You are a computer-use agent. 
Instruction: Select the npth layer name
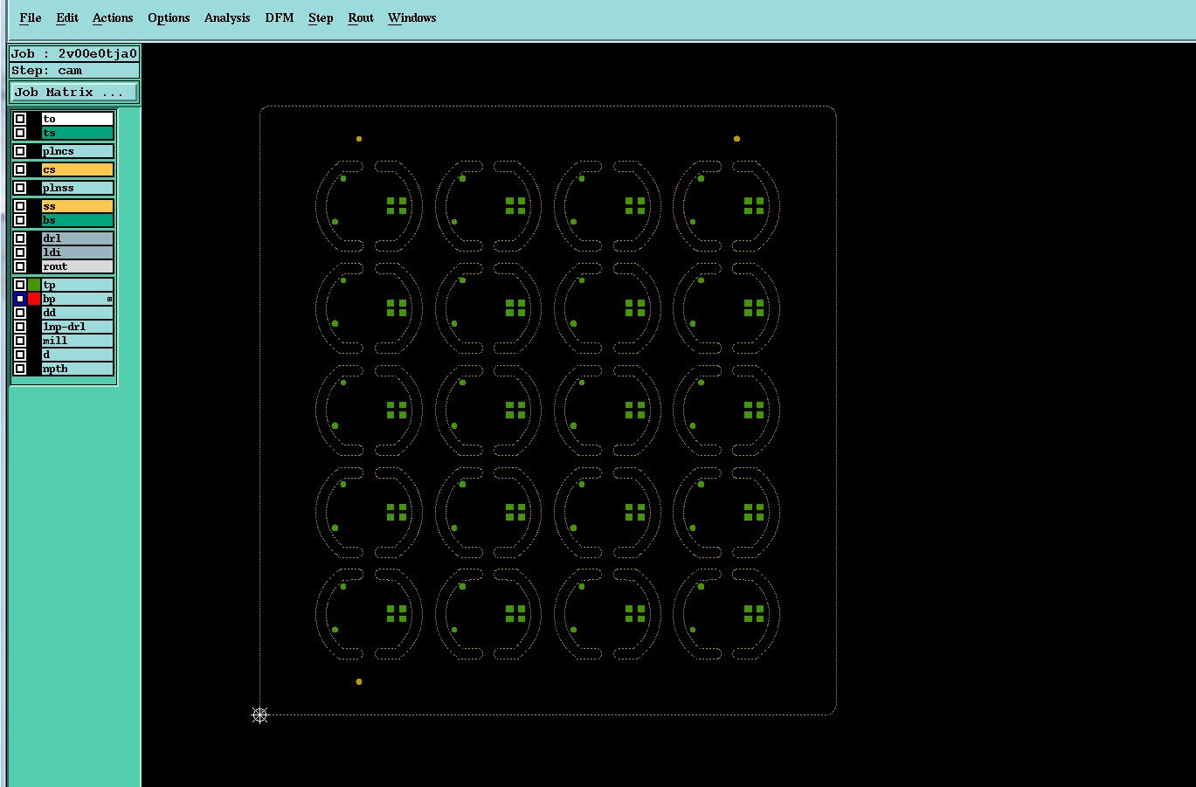tap(78, 369)
